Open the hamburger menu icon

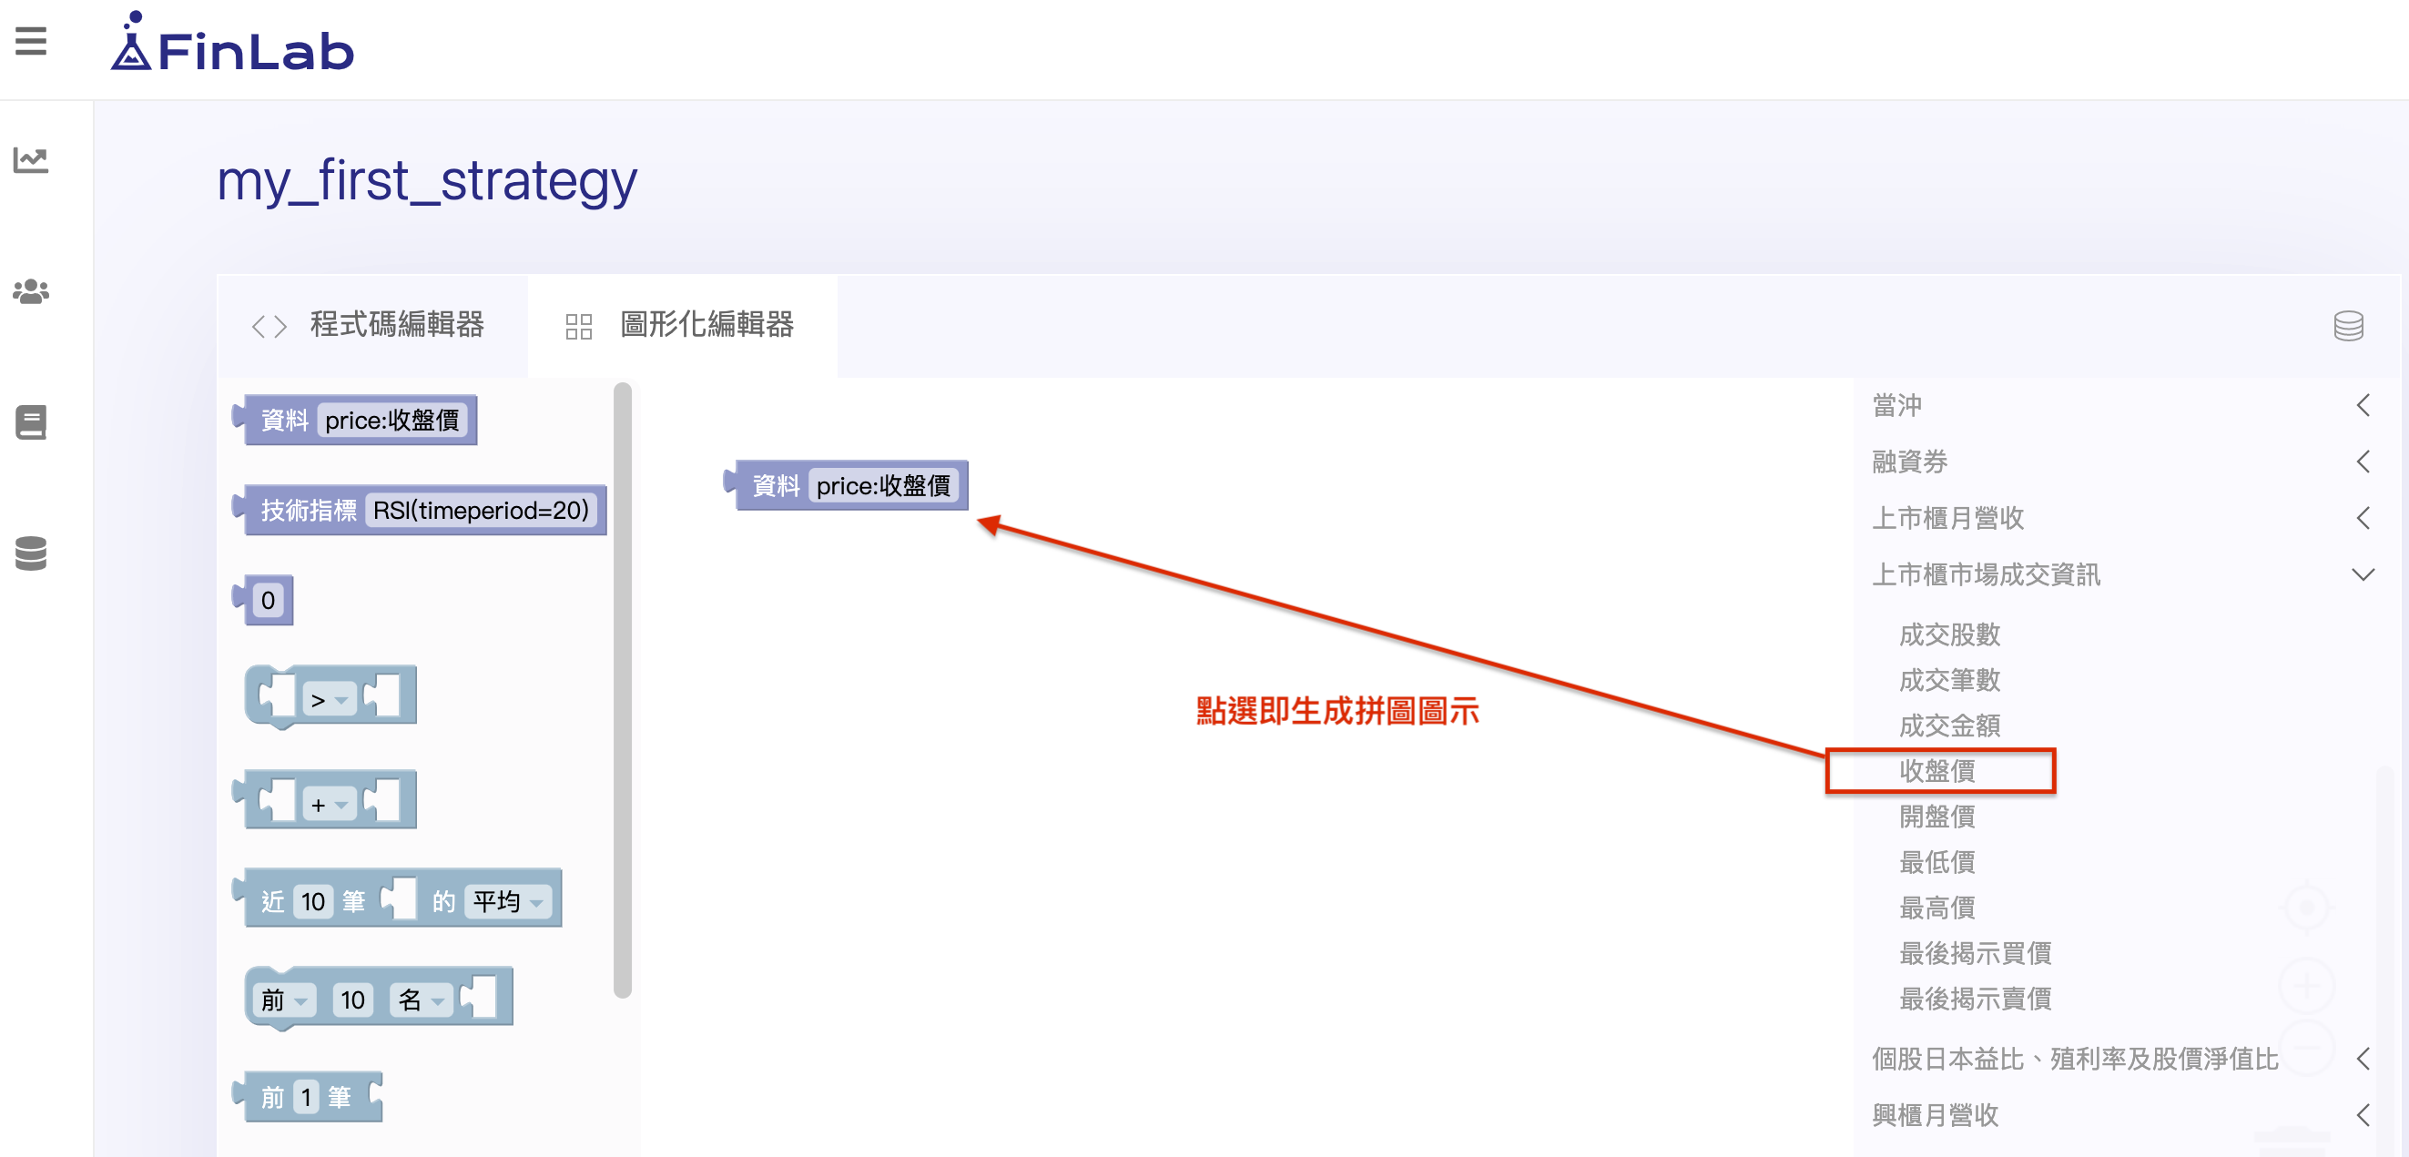[x=31, y=42]
